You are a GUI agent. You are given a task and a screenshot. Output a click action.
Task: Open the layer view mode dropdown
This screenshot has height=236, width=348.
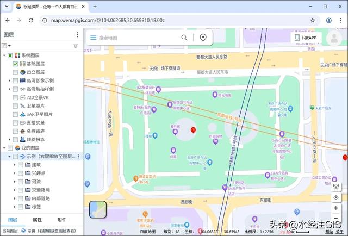[6, 46]
